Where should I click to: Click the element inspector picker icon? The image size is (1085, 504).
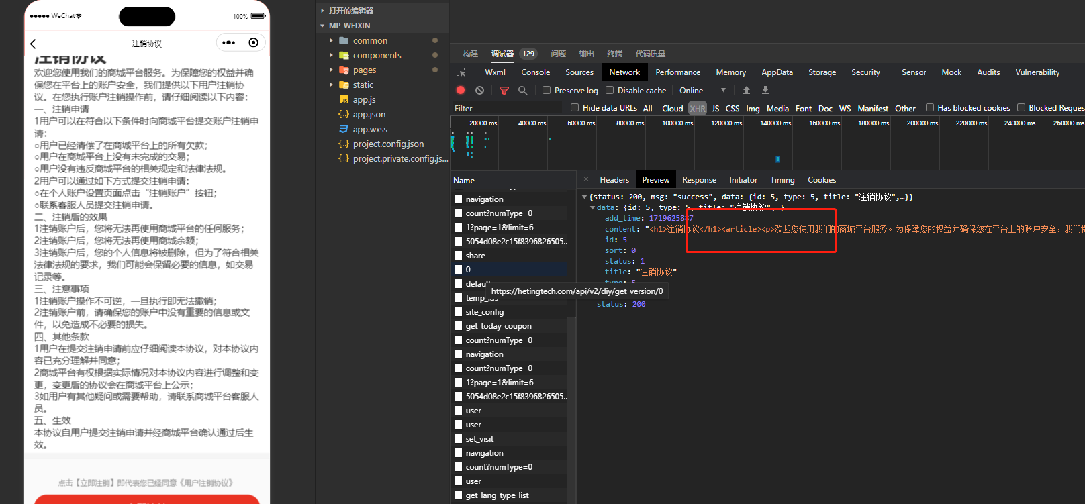point(461,72)
